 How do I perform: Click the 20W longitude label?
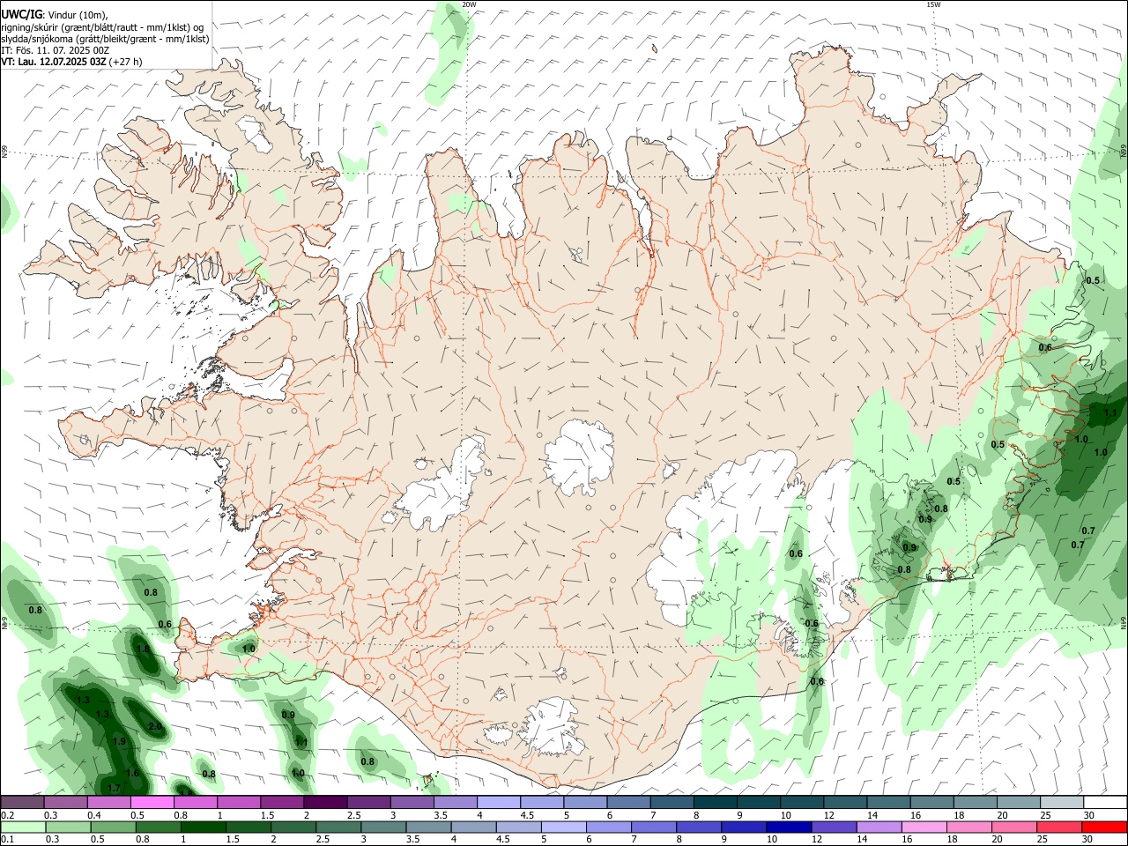click(469, 4)
